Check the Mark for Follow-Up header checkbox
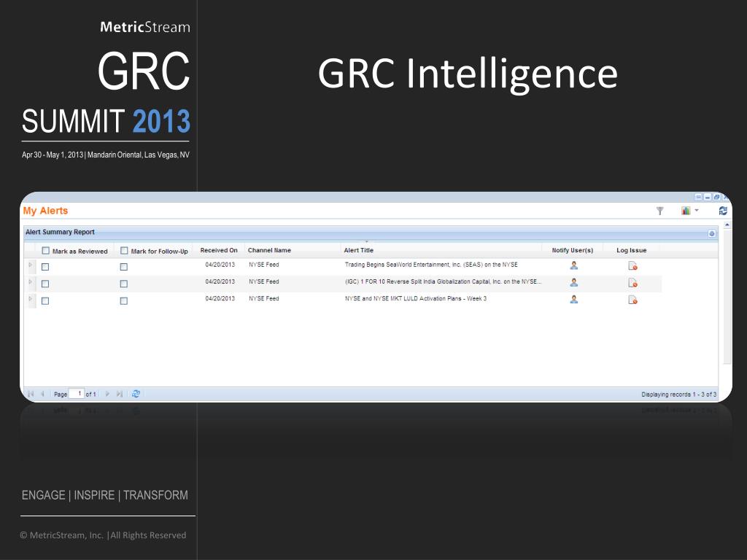The height and width of the screenshot is (560, 747). pos(124,251)
